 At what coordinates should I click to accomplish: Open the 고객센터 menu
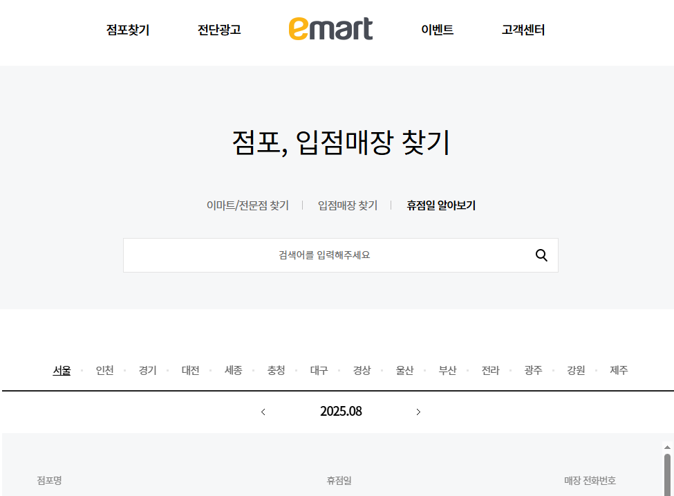point(523,30)
